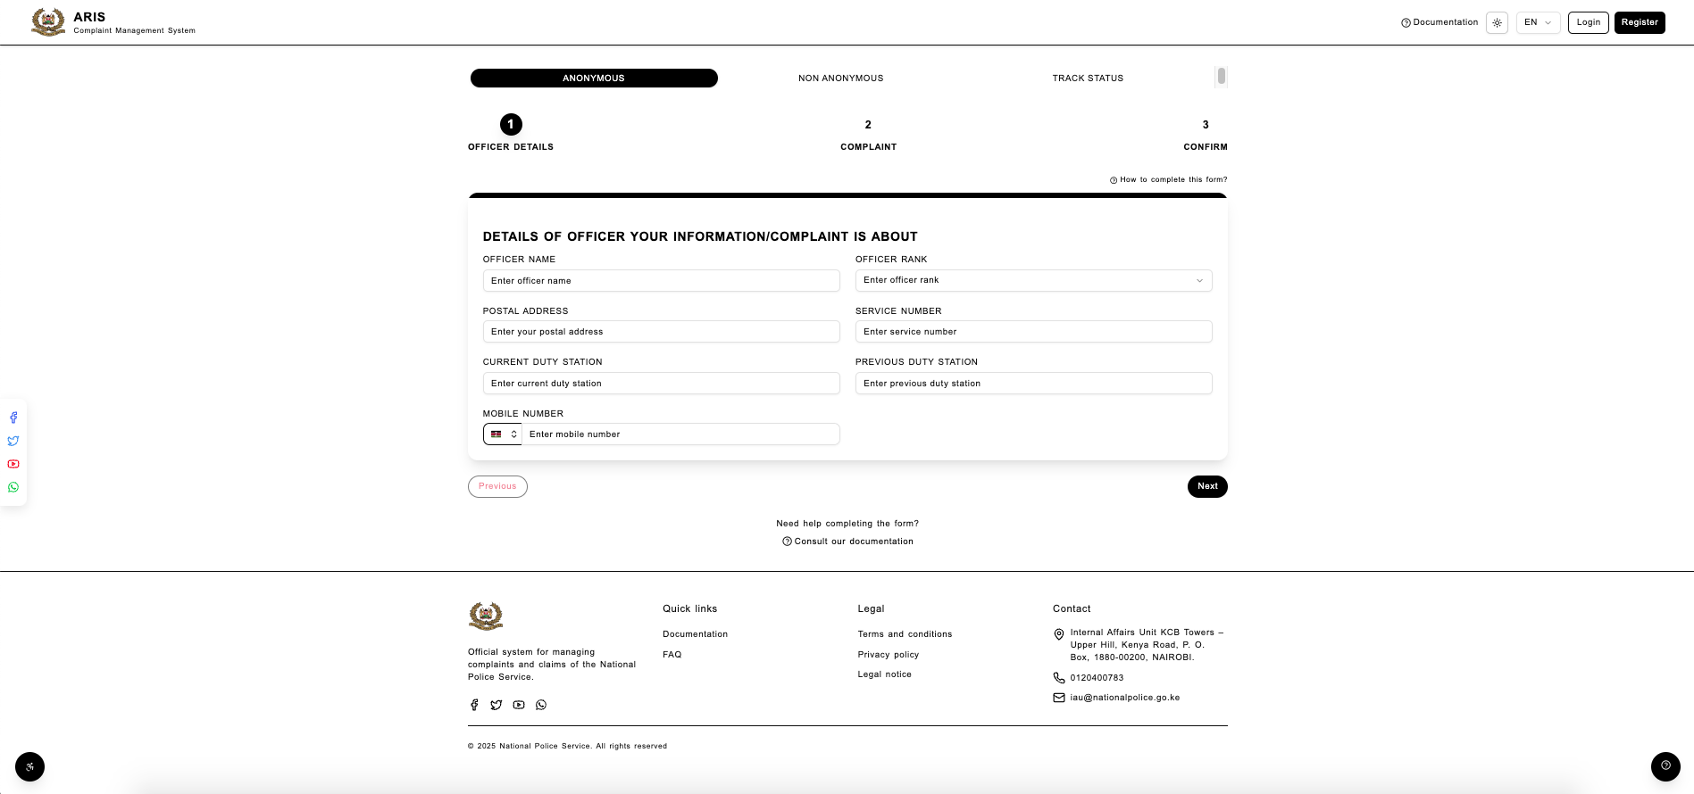
Task: Open the Facebook icon in left sidebar
Action: tap(13, 418)
